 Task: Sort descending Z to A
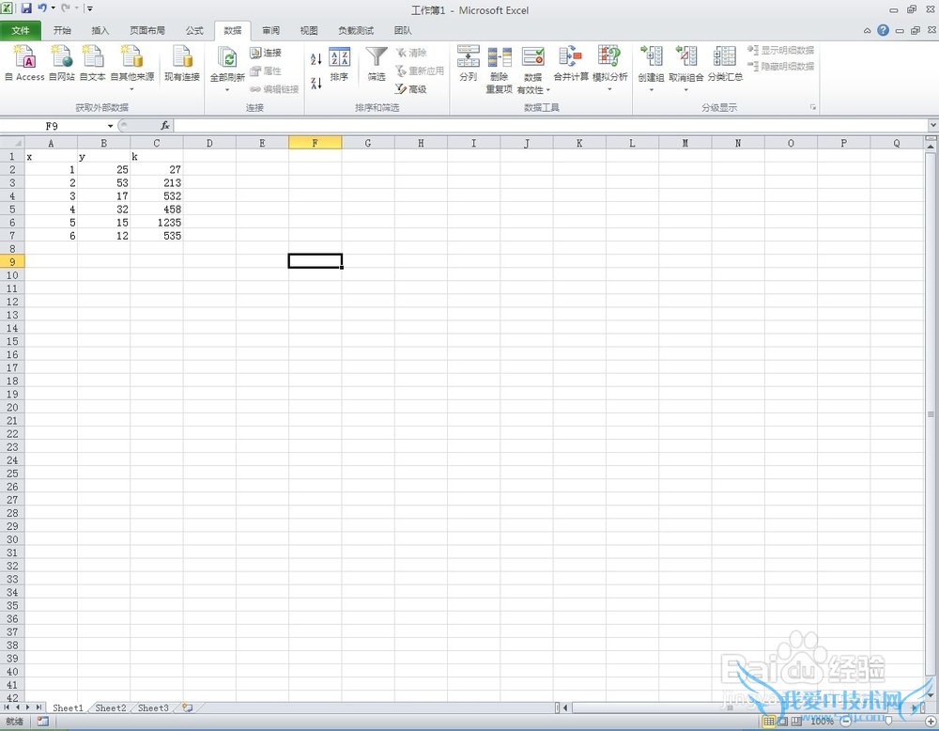pos(316,84)
